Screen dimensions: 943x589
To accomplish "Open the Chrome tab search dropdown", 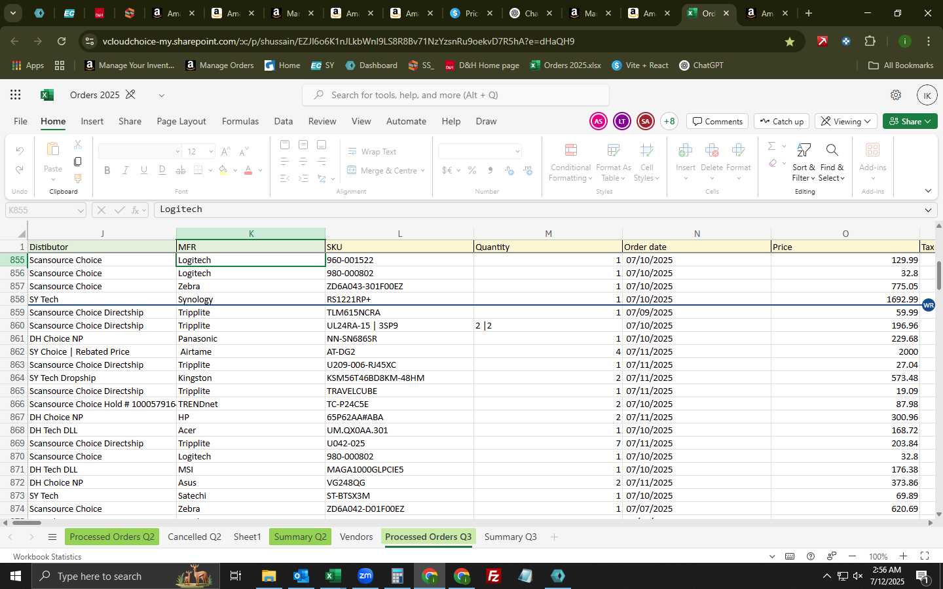I will (x=13, y=13).
